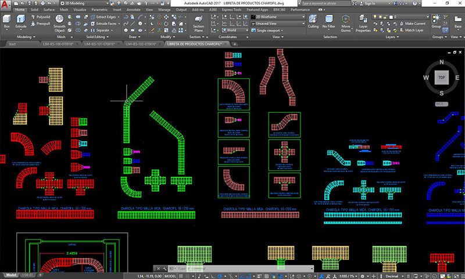Switch to LIM-IES-102-070916 drawing tab

click(x=141, y=44)
